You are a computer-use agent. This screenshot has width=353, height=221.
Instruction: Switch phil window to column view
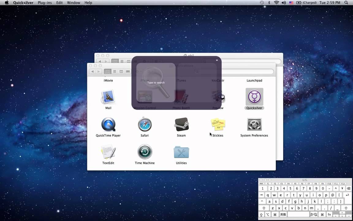(129, 61)
